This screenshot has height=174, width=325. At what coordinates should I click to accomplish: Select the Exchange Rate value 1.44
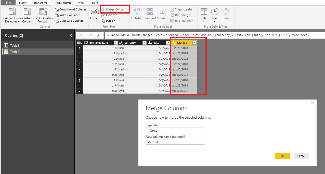click(x=101, y=85)
